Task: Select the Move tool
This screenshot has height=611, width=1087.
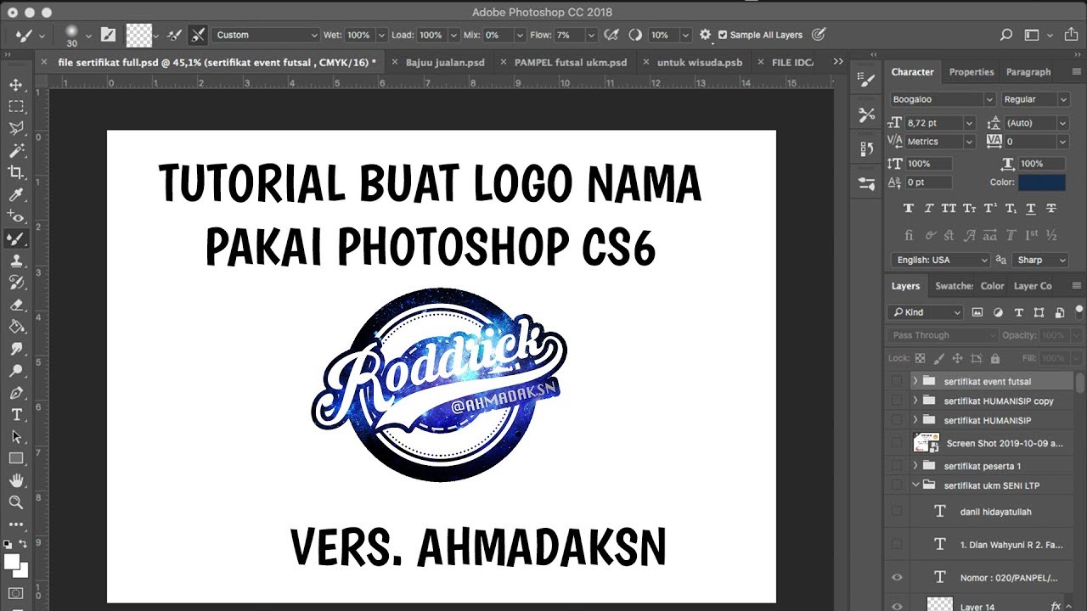Action: (16, 85)
